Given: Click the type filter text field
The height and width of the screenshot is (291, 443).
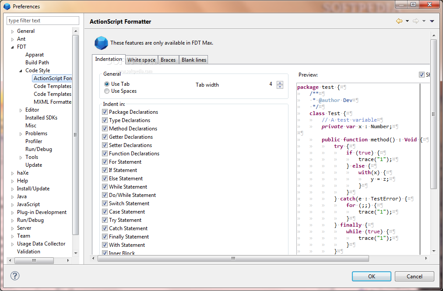Looking at the screenshot, I should point(42,21).
